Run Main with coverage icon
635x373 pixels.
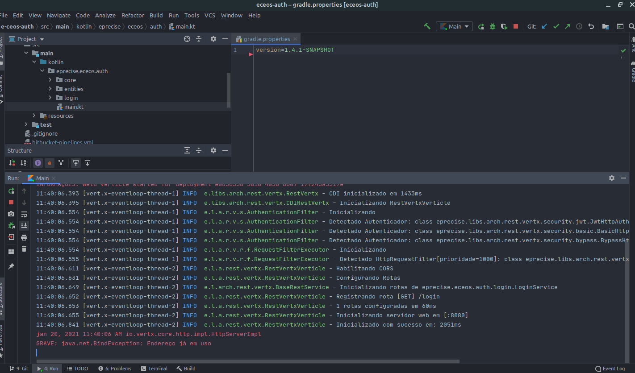pyautogui.click(x=504, y=26)
